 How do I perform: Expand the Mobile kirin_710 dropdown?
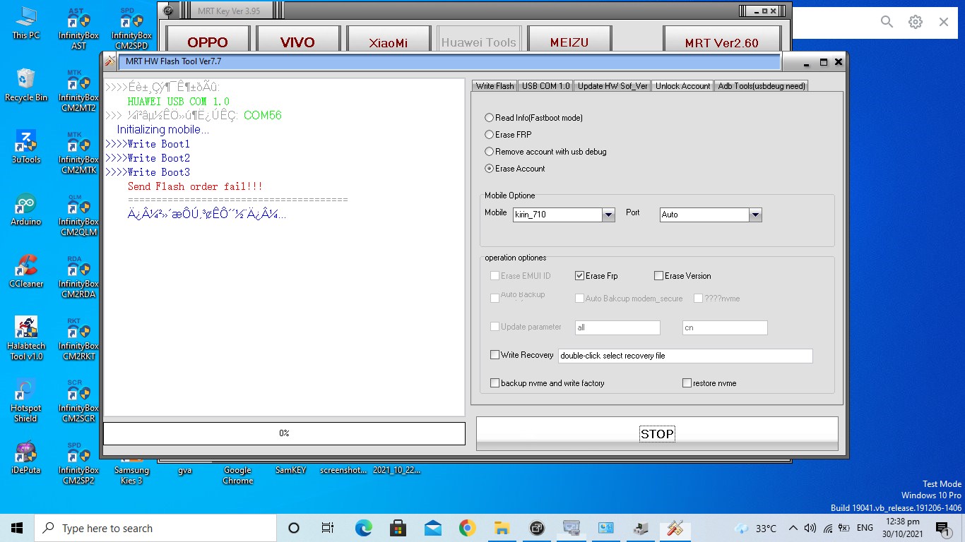point(608,215)
